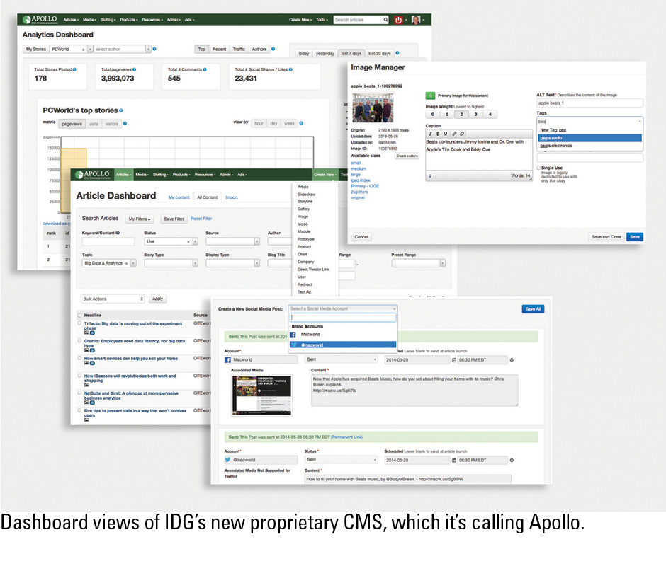Image resolution: width=666 pixels, height=566 pixels.
Task: Click the Save All button
Action: coord(533,309)
